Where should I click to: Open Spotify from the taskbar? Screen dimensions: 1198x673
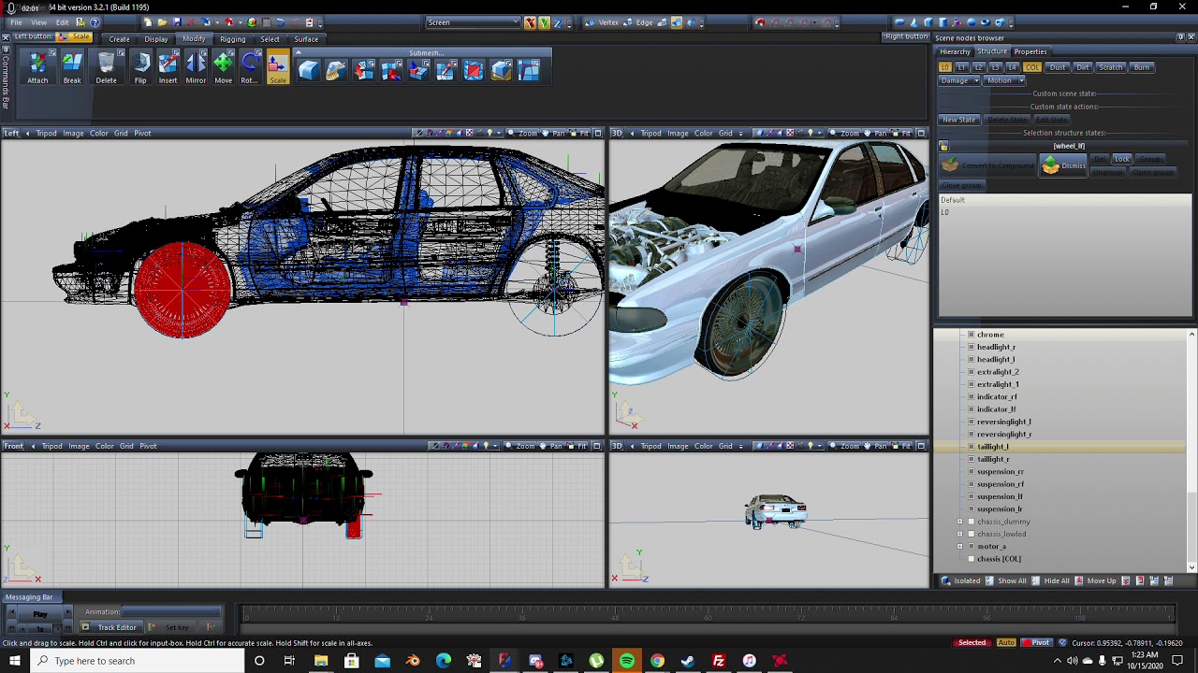627,661
